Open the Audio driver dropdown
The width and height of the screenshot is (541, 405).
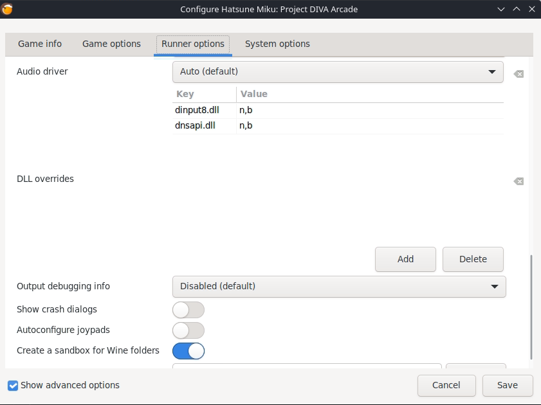click(x=338, y=71)
